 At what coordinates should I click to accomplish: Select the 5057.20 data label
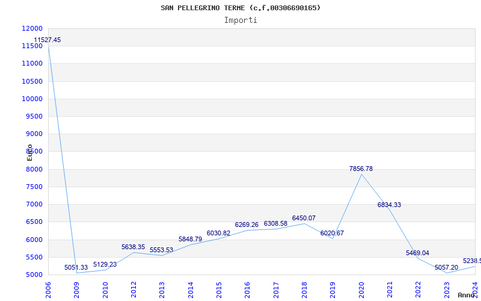click(446, 267)
